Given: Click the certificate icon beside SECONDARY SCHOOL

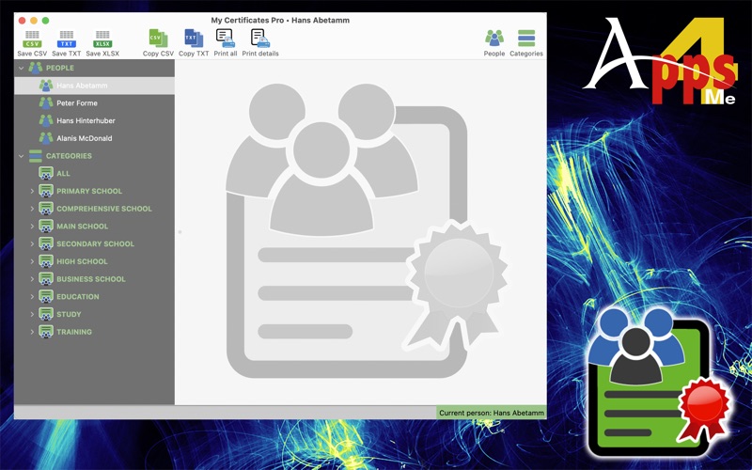Looking at the screenshot, I should 46,243.
